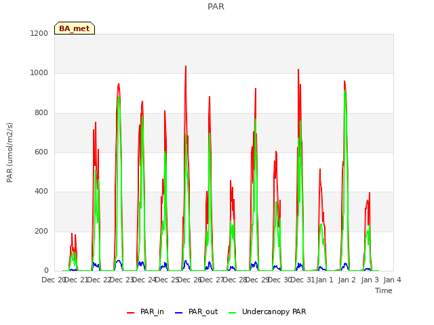Click the 400 y-axis tick label

[41, 191]
